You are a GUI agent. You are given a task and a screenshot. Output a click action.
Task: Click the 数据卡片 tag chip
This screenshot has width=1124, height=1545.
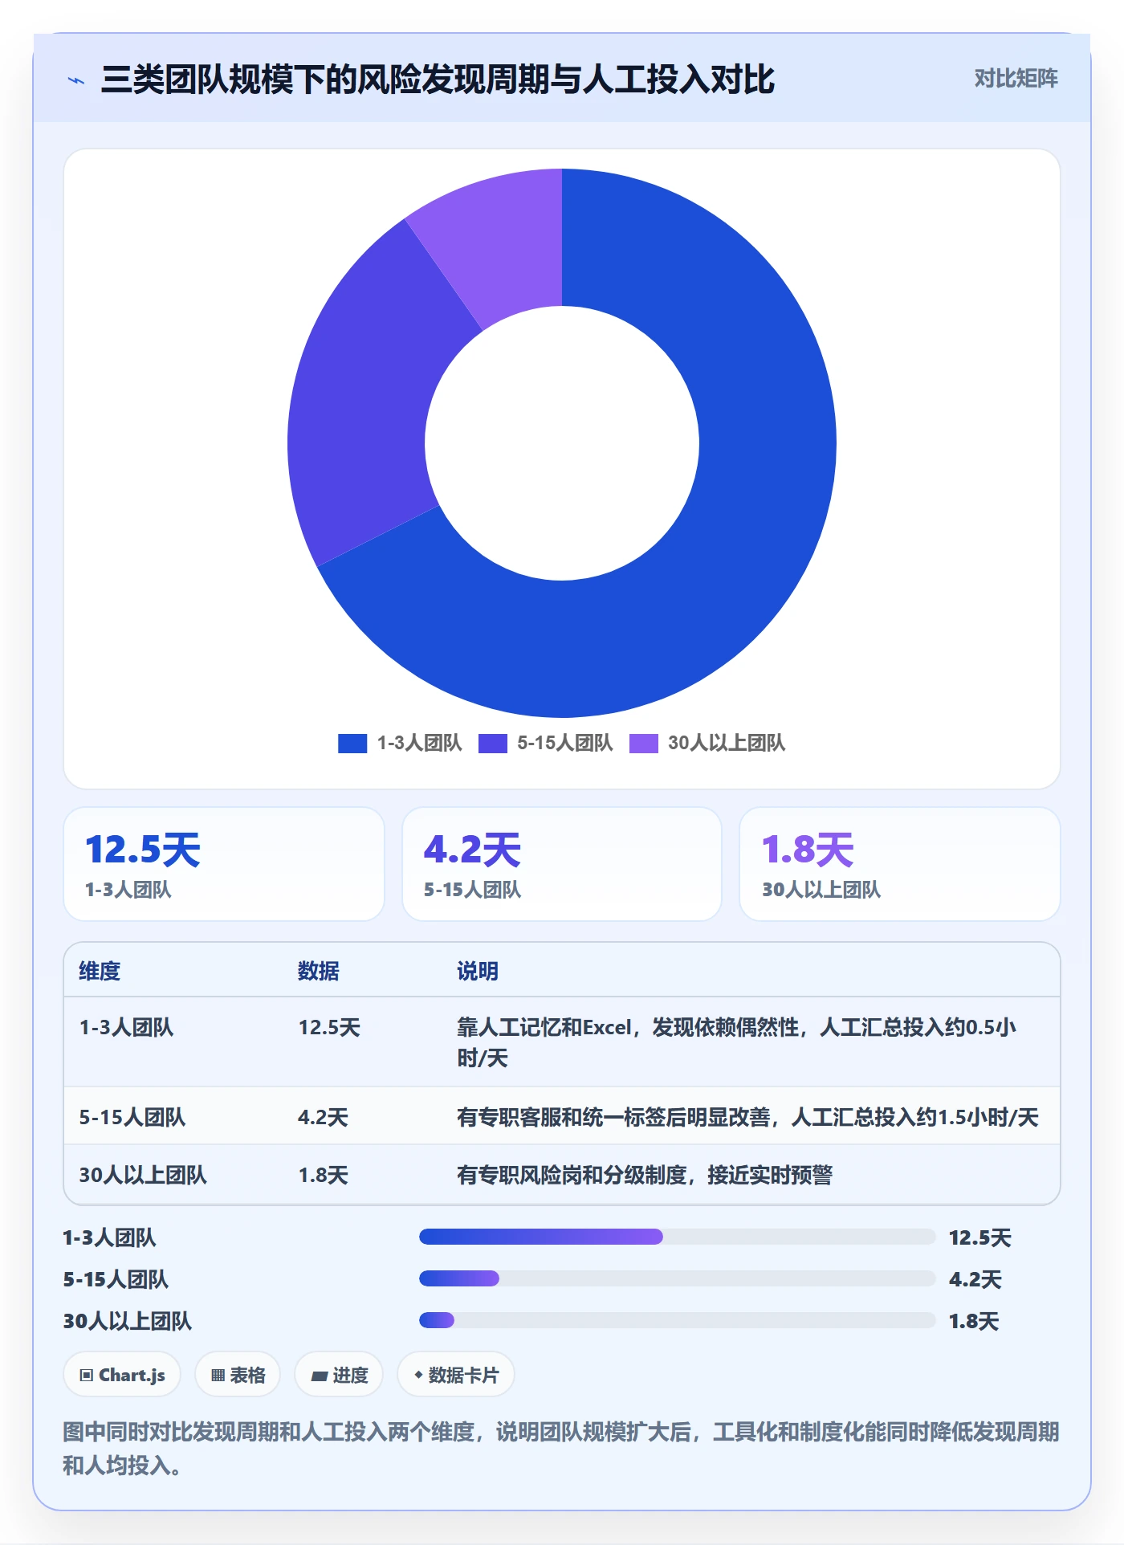pos(456,1375)
